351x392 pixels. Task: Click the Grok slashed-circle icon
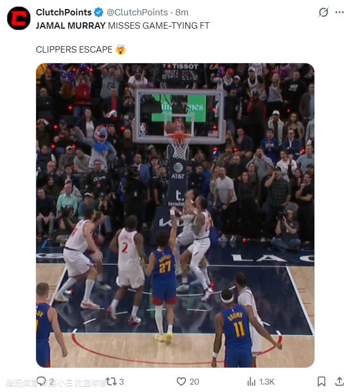tap(323, 12)
